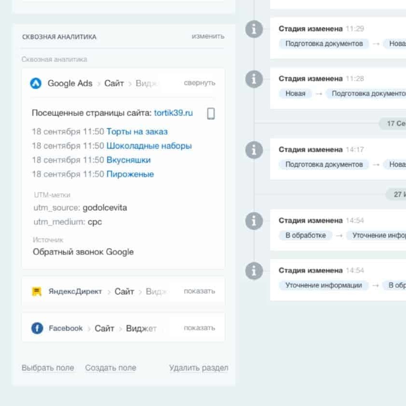Click изменить in Сквозная аналитика header

[x=208, y=36]
